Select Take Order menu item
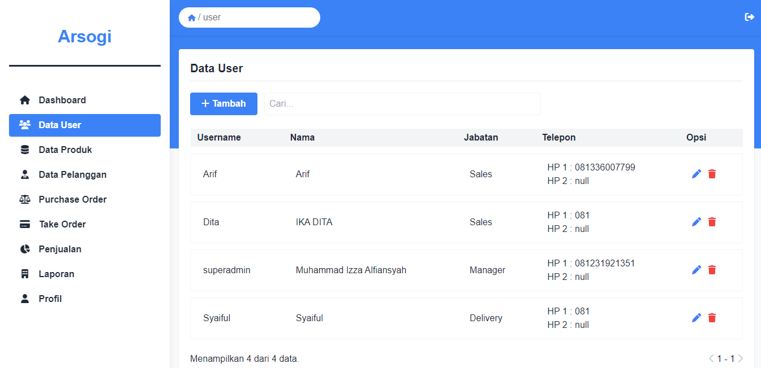Viewport: 761px width, 368px height. pos(62,225)
